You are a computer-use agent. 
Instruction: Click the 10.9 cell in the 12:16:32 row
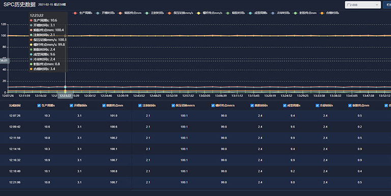pos(47,160)
